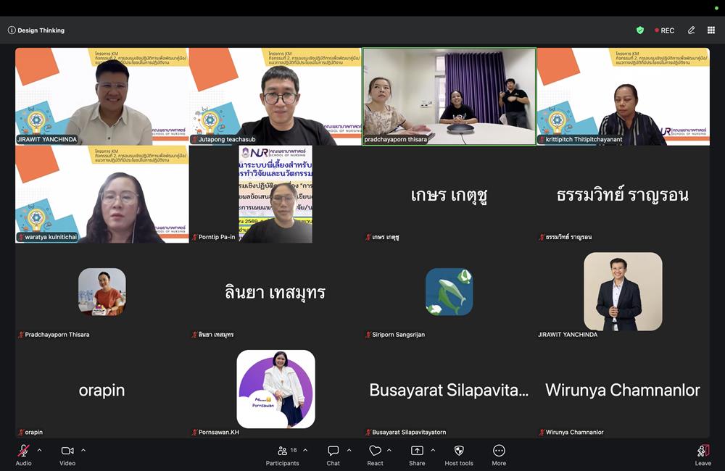Open the Participants panel icon

pos(282,451)
